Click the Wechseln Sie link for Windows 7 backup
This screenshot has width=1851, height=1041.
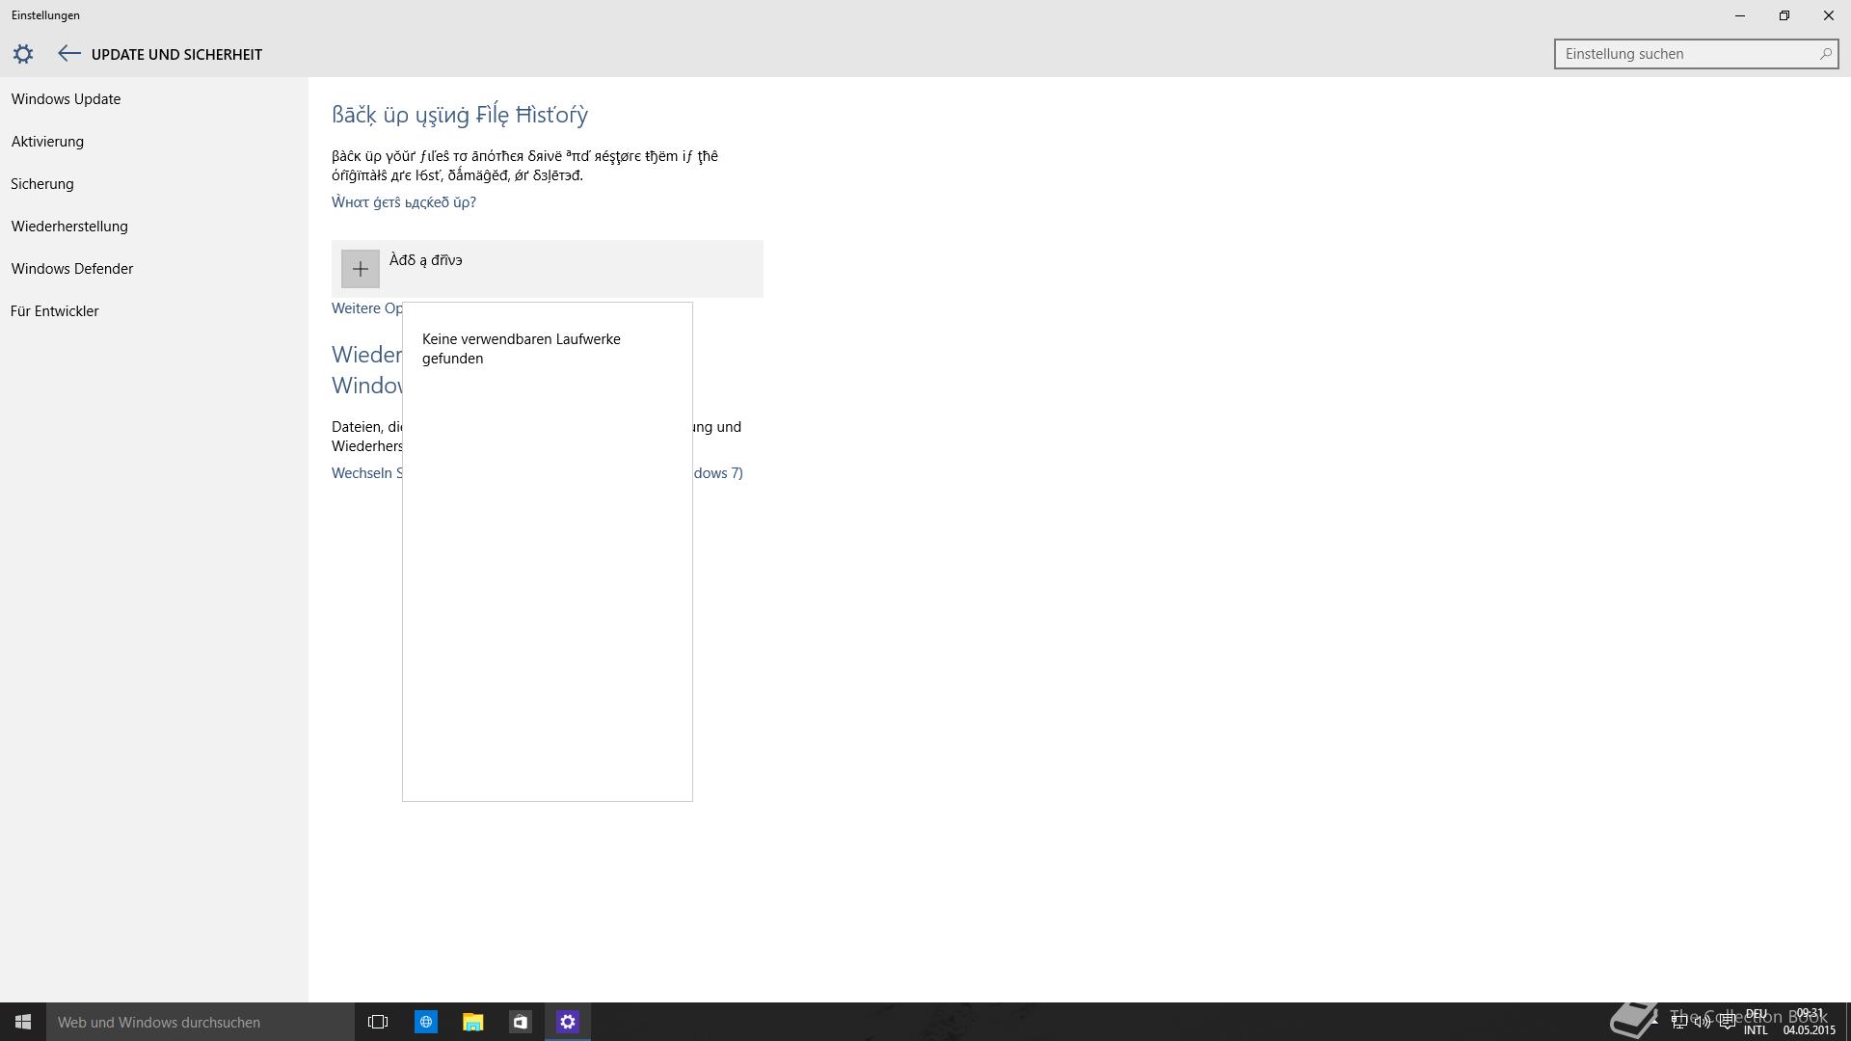coord(366,473)
